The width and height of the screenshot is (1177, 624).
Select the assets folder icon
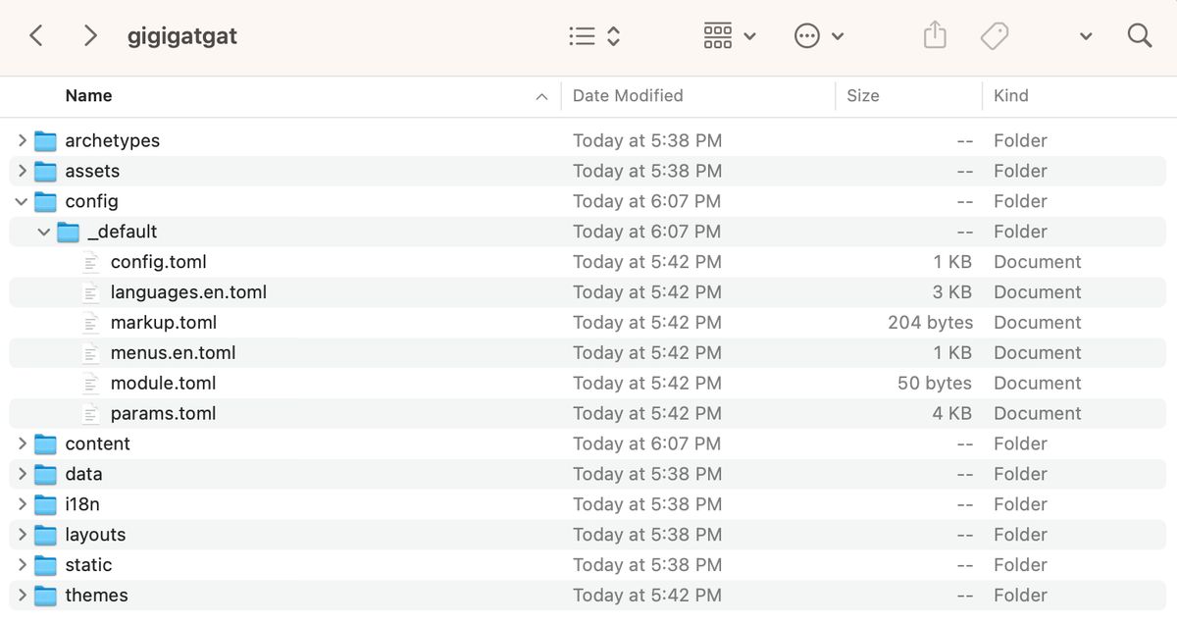(45, 172)
